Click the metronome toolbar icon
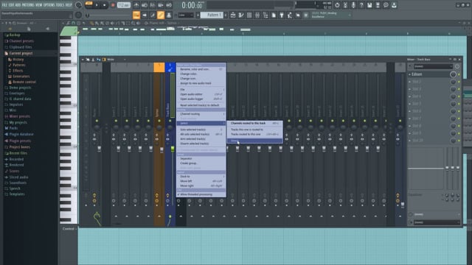 tap(136, 5)
